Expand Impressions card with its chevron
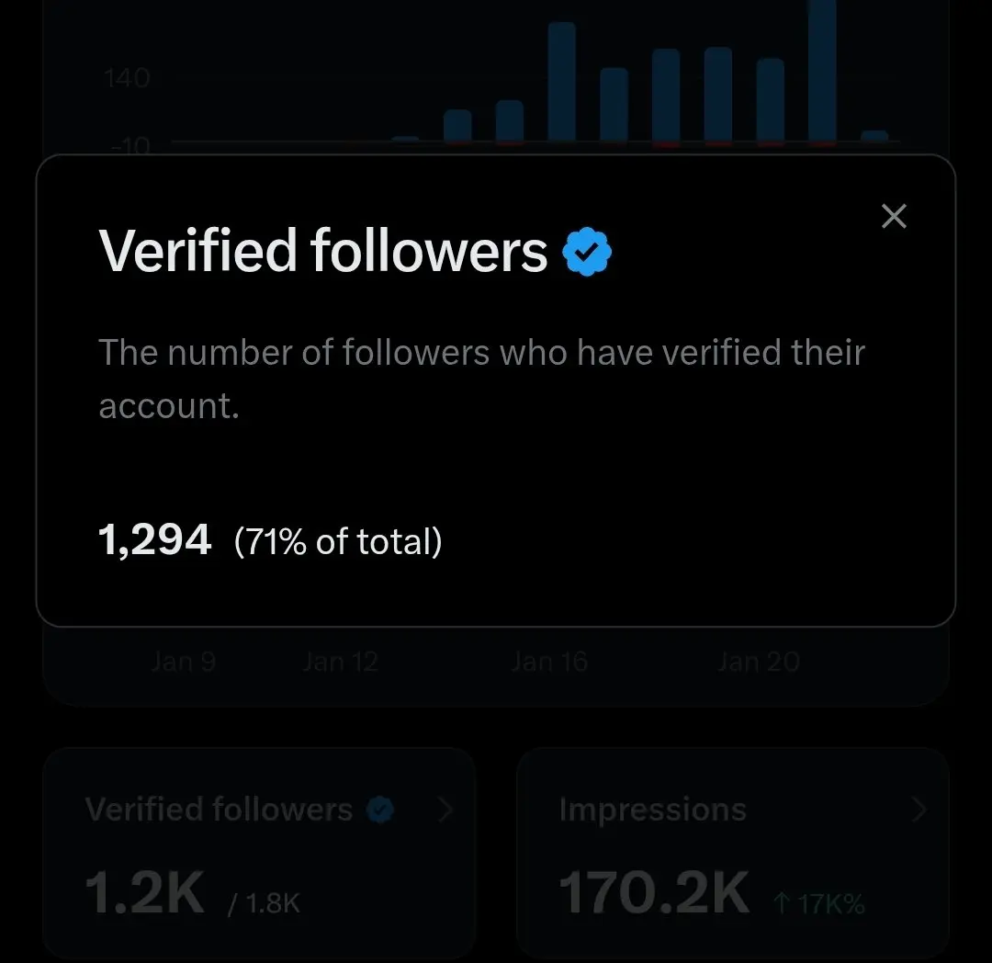Viewport: 992px width, 963px height. coord(919,810)
